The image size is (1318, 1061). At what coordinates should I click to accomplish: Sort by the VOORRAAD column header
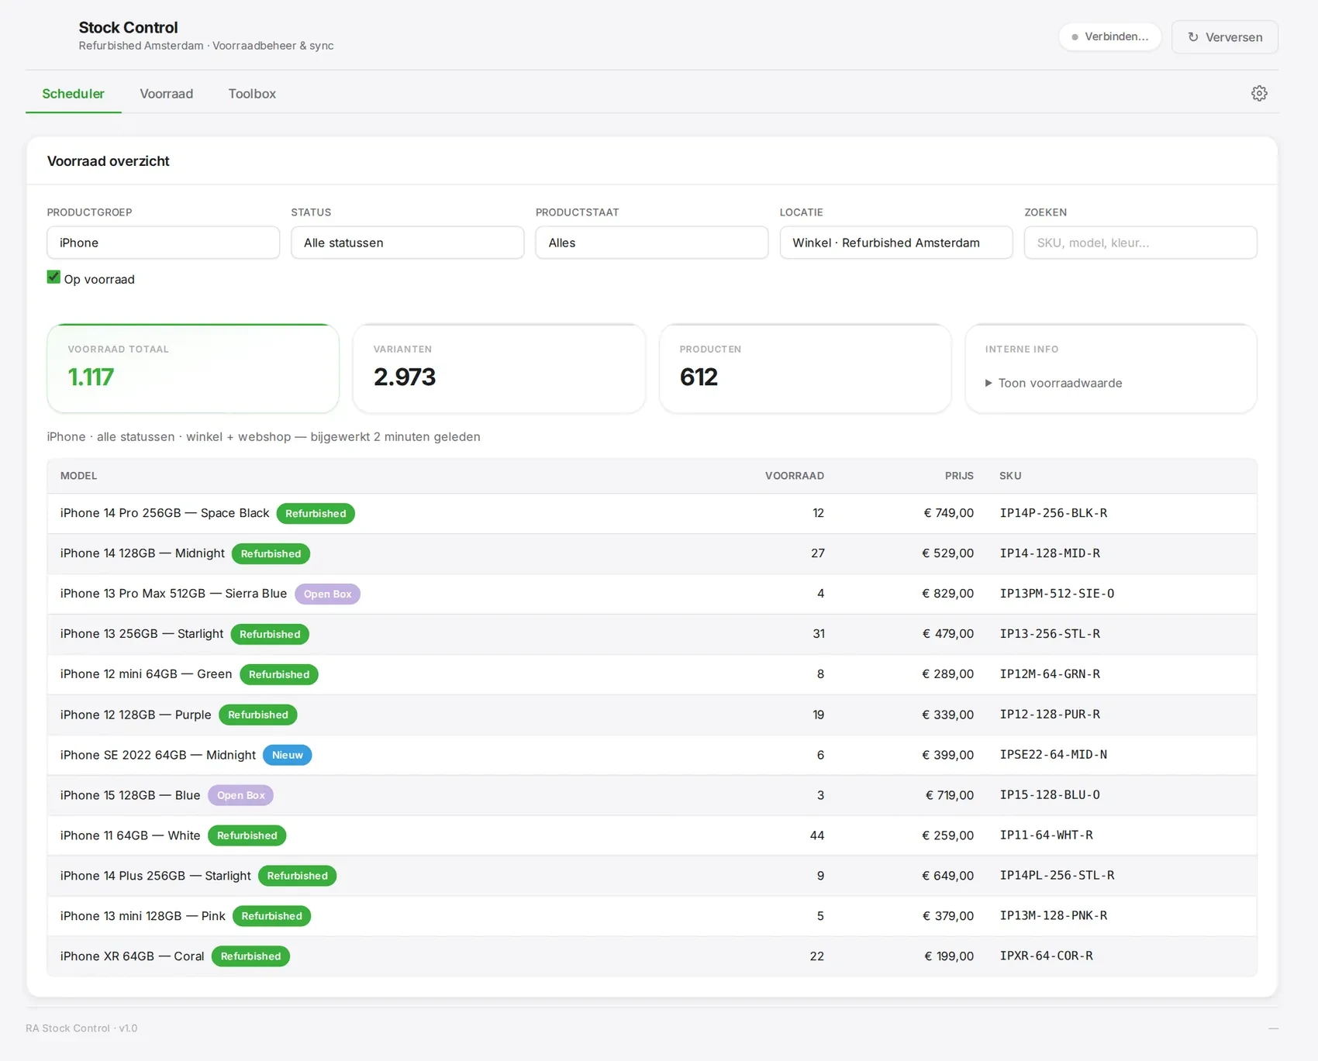point(794,476)
